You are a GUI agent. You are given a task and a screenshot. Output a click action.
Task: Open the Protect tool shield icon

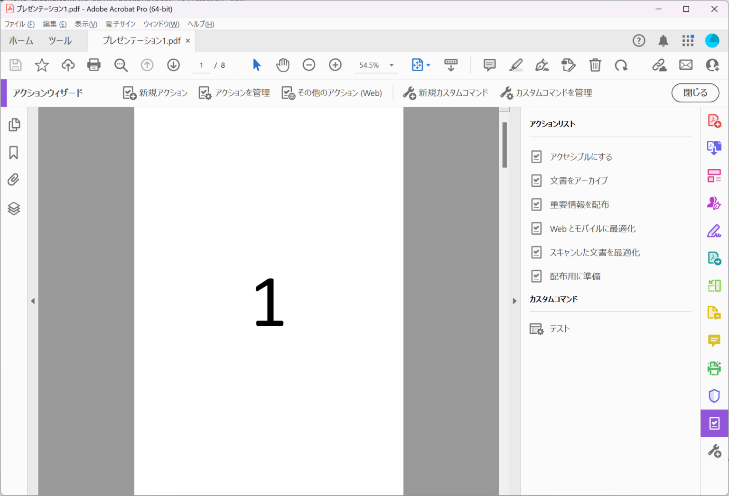[714, 395]
